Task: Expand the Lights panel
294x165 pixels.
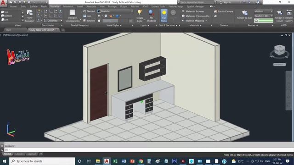Action: tap(145, 25)
